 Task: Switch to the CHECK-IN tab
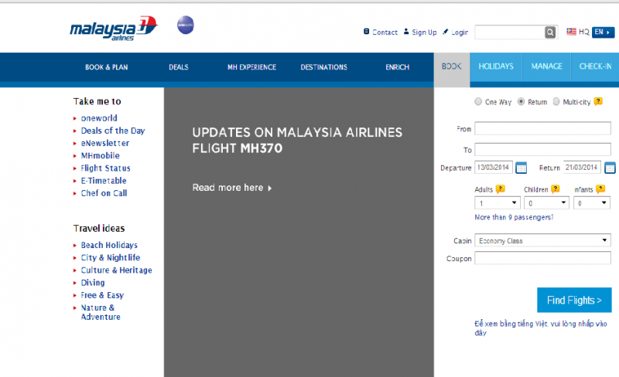point(595,67)
